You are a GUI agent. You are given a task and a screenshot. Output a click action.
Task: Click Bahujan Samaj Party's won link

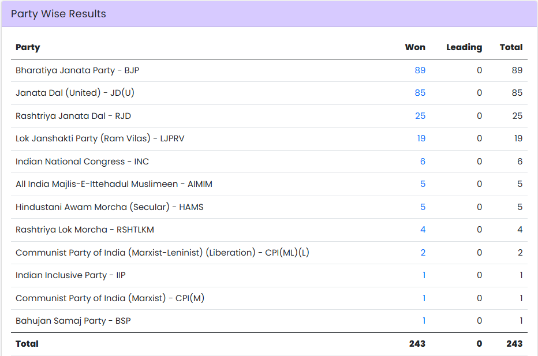(424, 321)
